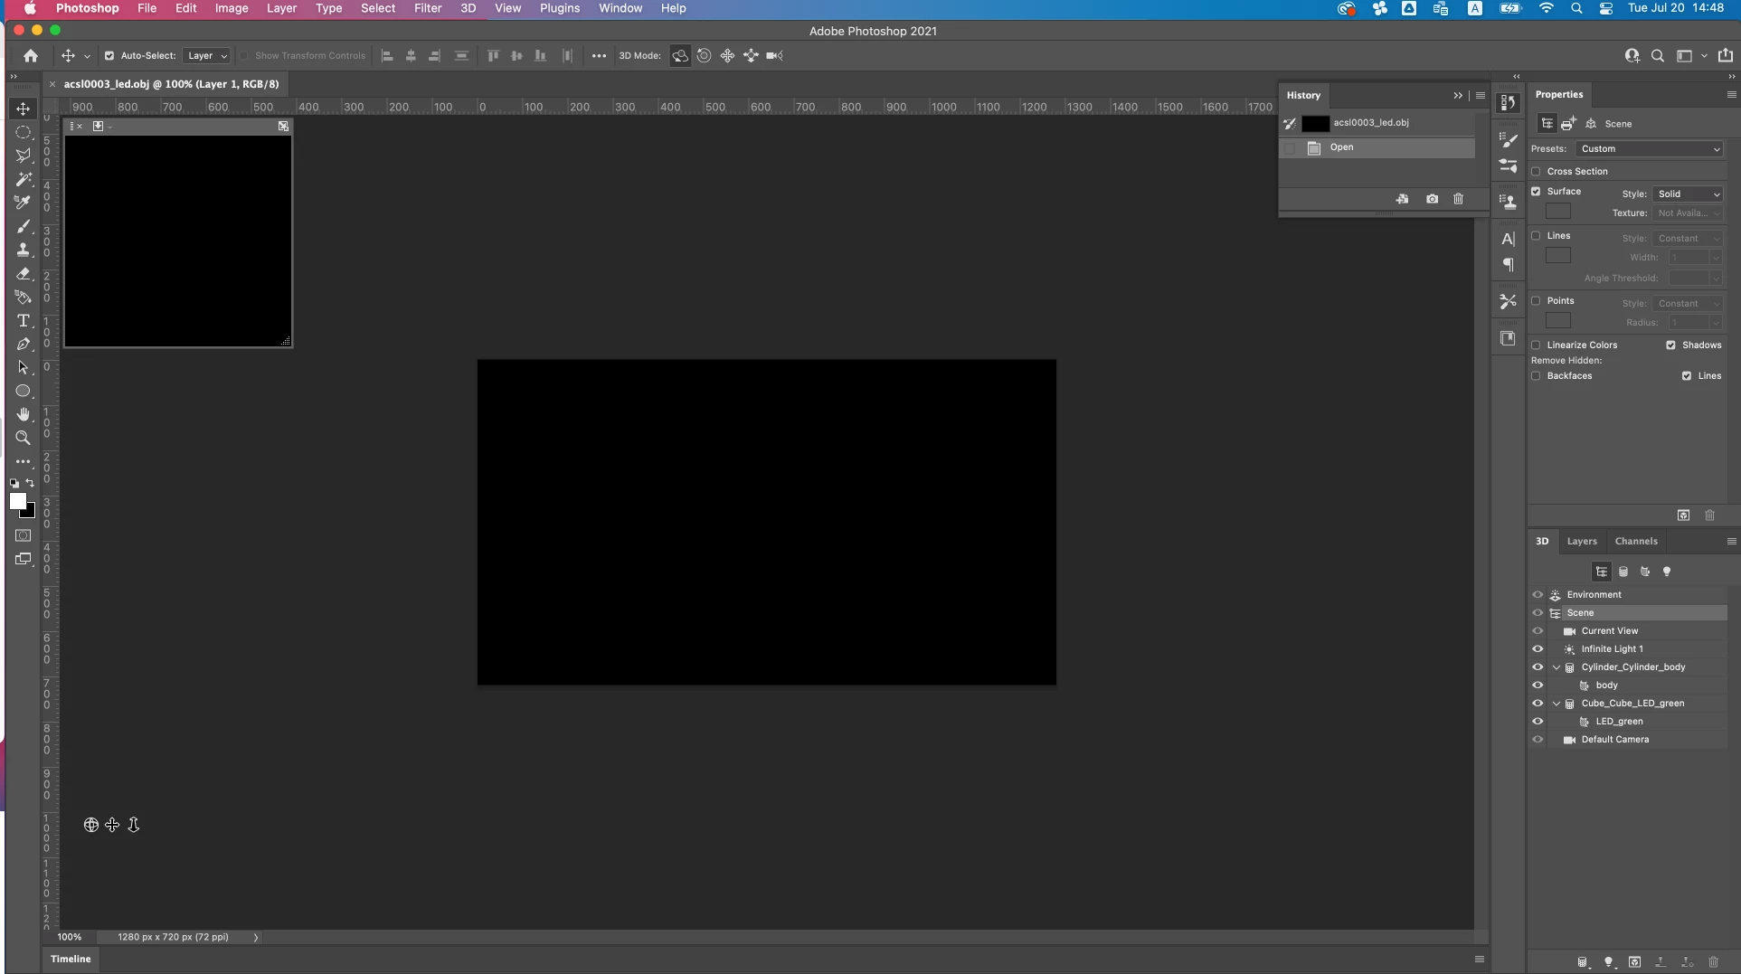Open the Filter menu
The image size is (1741, 974).
click(428, 8)
